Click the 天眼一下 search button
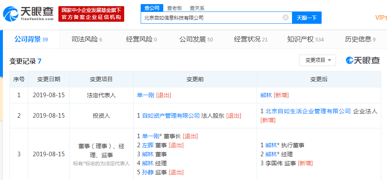Viewport: 387px width, 180px height. [x=306, y=18]
